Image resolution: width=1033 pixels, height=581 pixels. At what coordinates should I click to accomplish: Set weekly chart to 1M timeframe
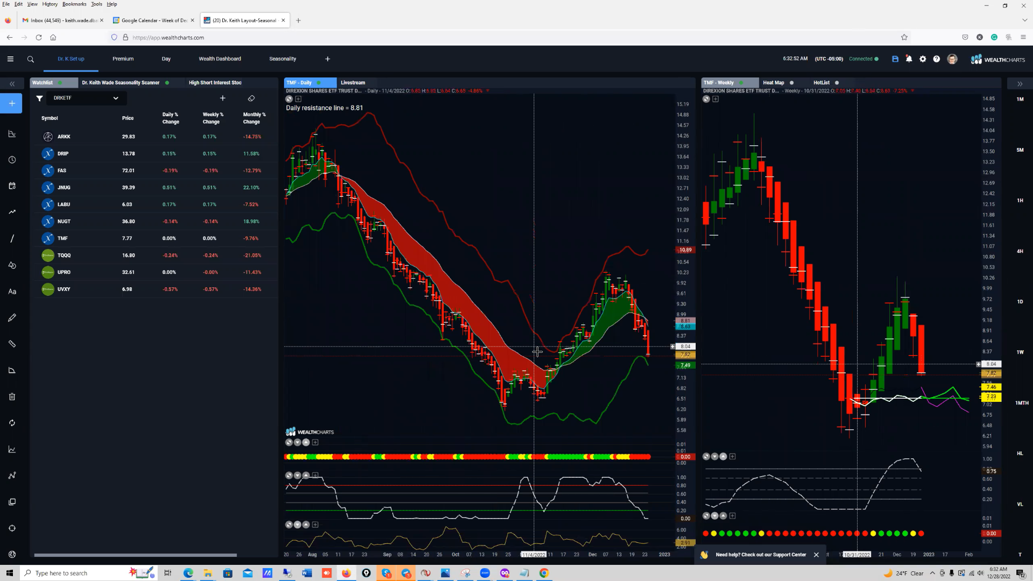click(x=1020, y=100)
